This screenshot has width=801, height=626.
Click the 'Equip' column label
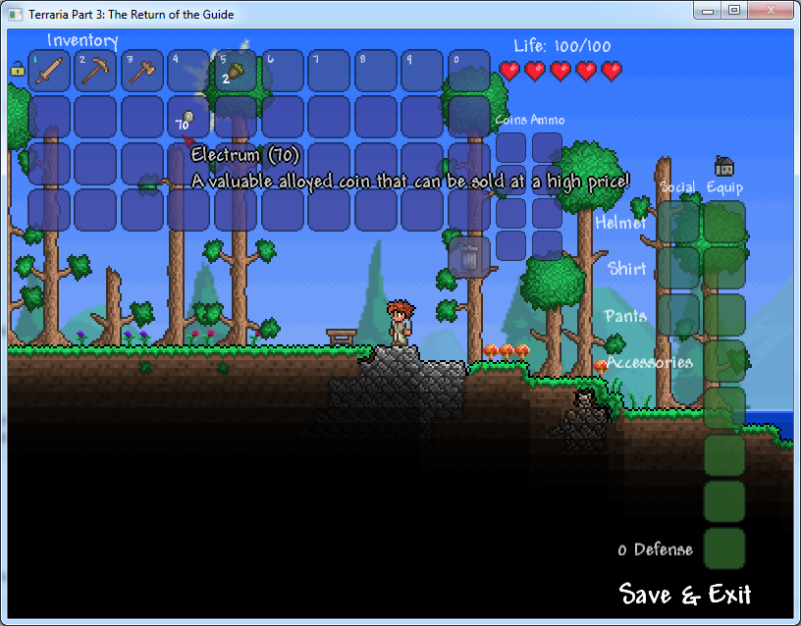tap(724, 187)
